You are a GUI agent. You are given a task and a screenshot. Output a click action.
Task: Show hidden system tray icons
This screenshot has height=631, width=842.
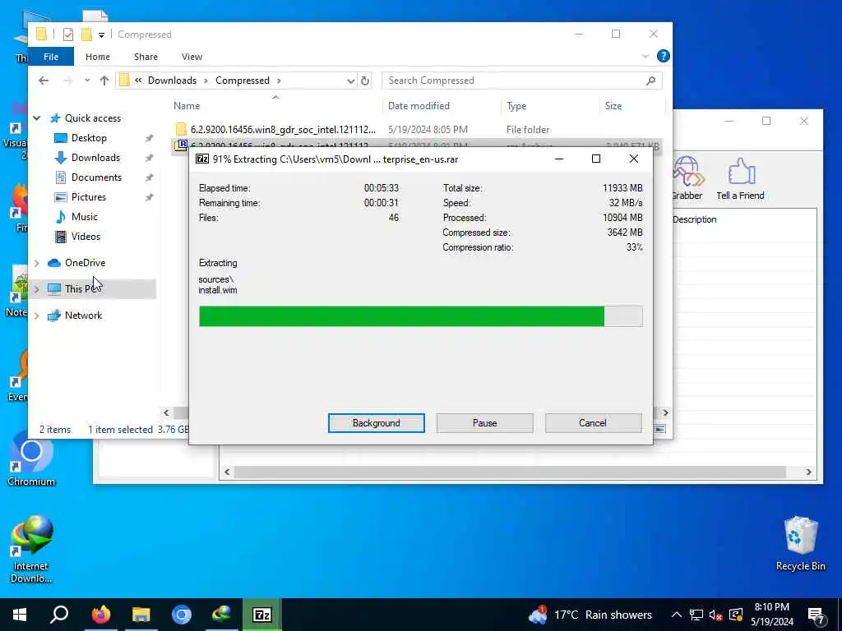[x=676, y=615]
